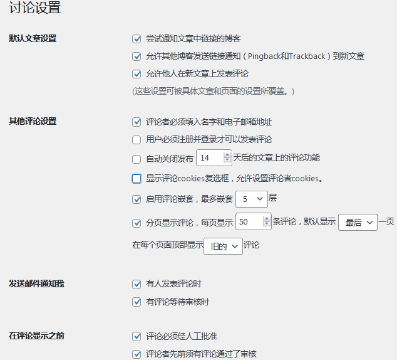The image size is (397, 360).
Task: Open the nesting depth dropdown showing 5
Action: [x=252, y=199]
